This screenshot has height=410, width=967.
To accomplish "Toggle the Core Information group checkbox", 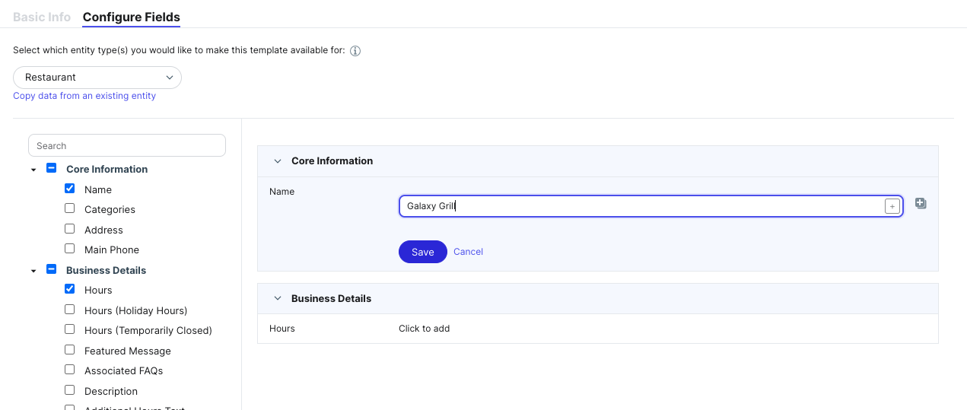I will click(52, 168).
